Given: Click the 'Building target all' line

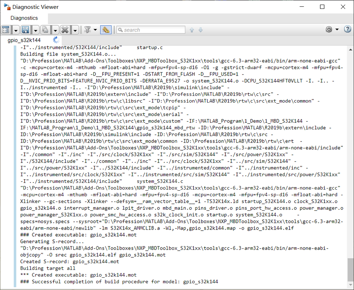Looking at the screenshot, I should click(x=47, y=268).
